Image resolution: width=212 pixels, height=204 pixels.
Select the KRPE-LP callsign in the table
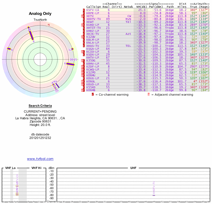click(93, 13)
